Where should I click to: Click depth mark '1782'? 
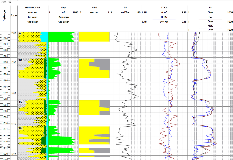5,38
